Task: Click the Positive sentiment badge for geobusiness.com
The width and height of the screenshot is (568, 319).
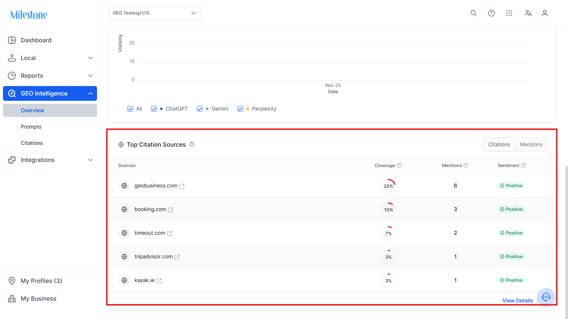Action: pyautogui.click(x=511, y=186)
